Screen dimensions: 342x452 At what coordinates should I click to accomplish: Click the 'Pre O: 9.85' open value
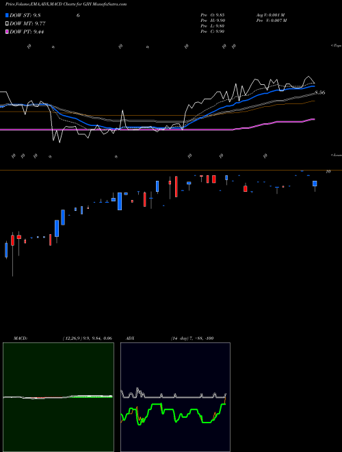point(213,15)
